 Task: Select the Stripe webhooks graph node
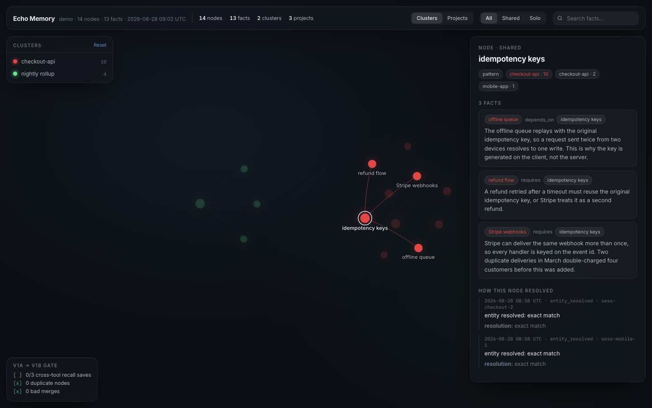pyautogui.click(x=417, y=176)
